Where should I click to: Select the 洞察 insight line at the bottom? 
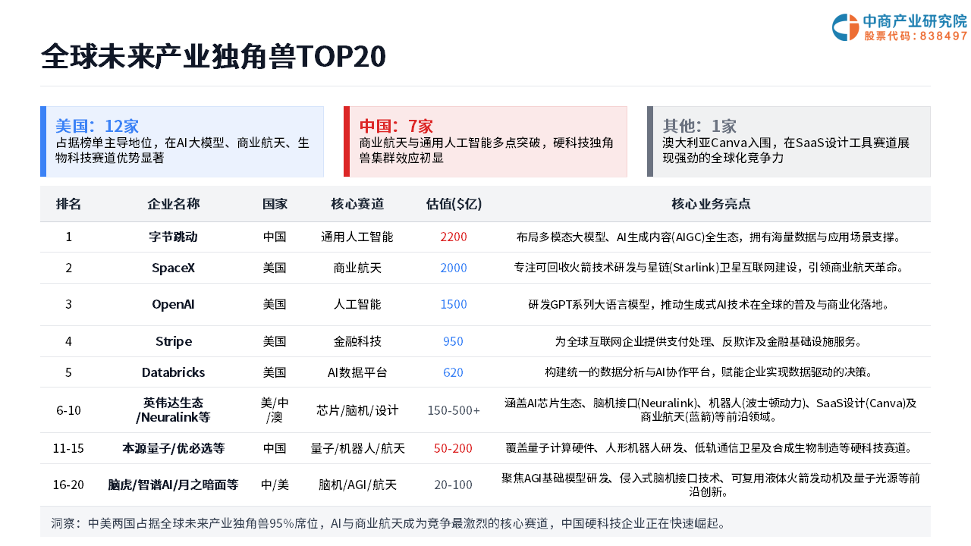point(388,523)
